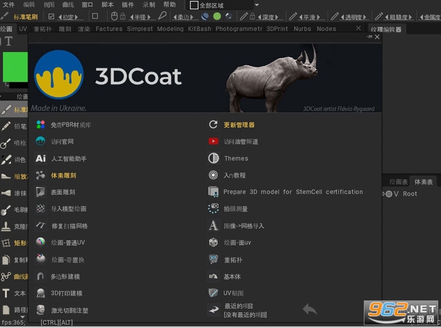Toggle the pen pressure icon for 透明度
The height and width of the screenshot is (328, 441).
[335, 17]
